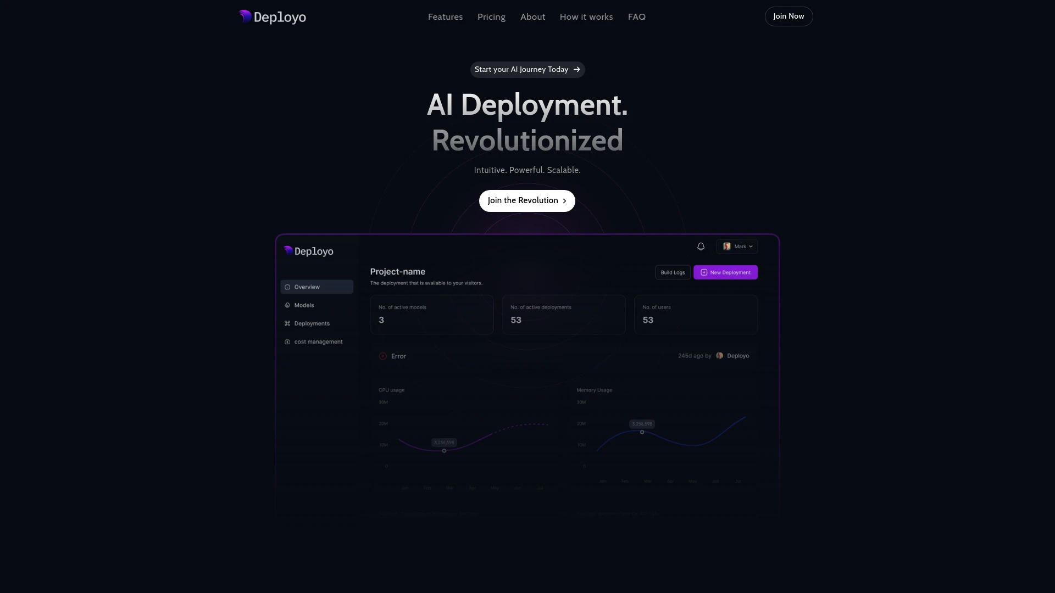Select the Models sidebar icon
This screenshot has width=1055, height=593.
point(288,305)
